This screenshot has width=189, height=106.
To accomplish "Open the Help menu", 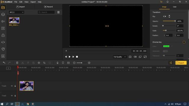I will coord(40,2).
